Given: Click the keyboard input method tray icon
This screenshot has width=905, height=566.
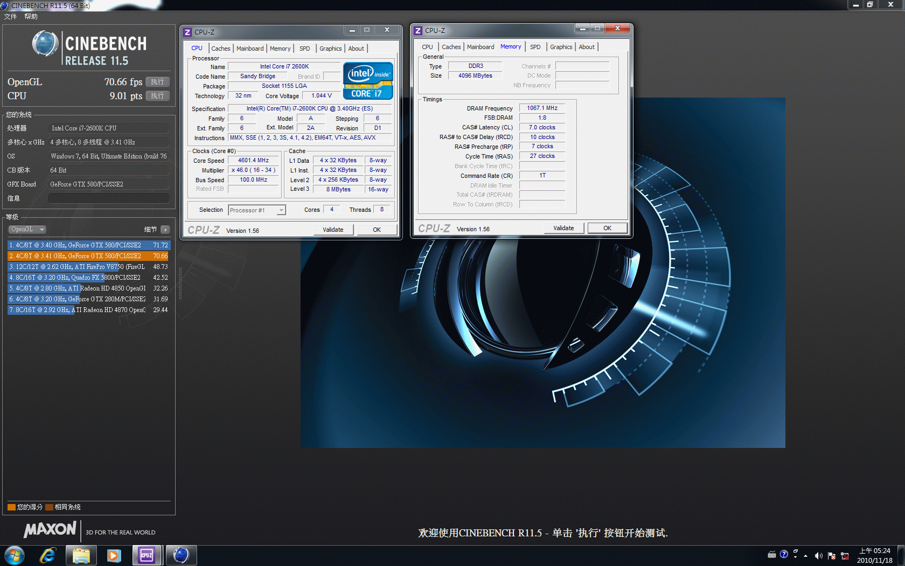Looking at the screenshot, I should (x=771, y=554).
